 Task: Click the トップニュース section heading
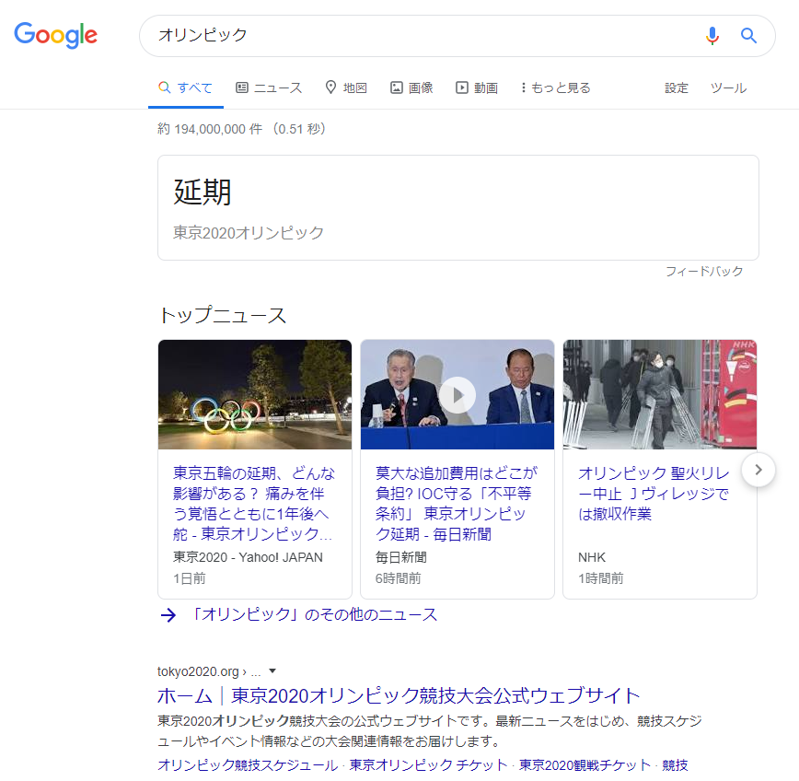tap(223, 315)
